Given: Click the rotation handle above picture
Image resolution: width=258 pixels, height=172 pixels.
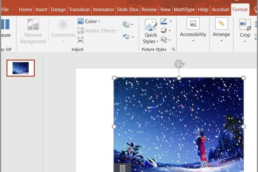Looking at the screenshot, I should tap(179, 64).
